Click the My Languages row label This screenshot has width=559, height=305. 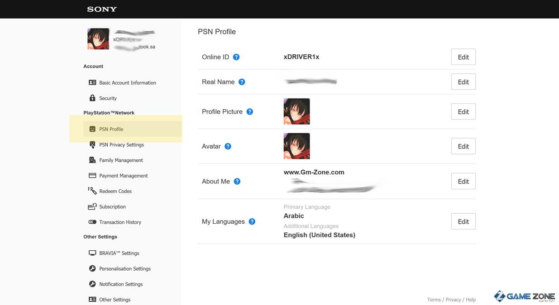[223, 221]
